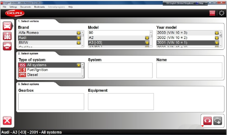Select 2002 (VIN 10 = 2) year
The image size is (227, 135).
188,38
